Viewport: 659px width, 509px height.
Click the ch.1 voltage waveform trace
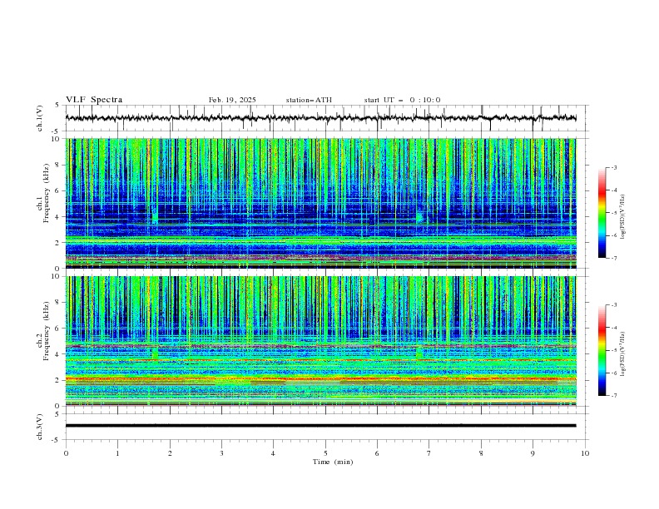coord(320,118)
